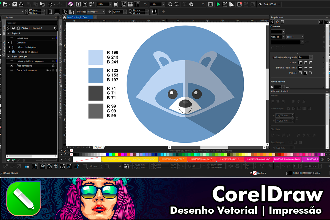Image resolution: width=330 pixels, height=220 pixels.
Task: Open the Construção Geo document tab
Action: click(x=80, y=17)
